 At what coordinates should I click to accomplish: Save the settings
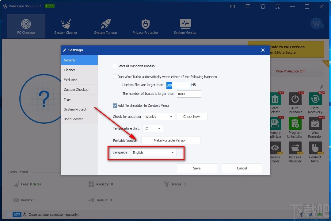[197, 168]
